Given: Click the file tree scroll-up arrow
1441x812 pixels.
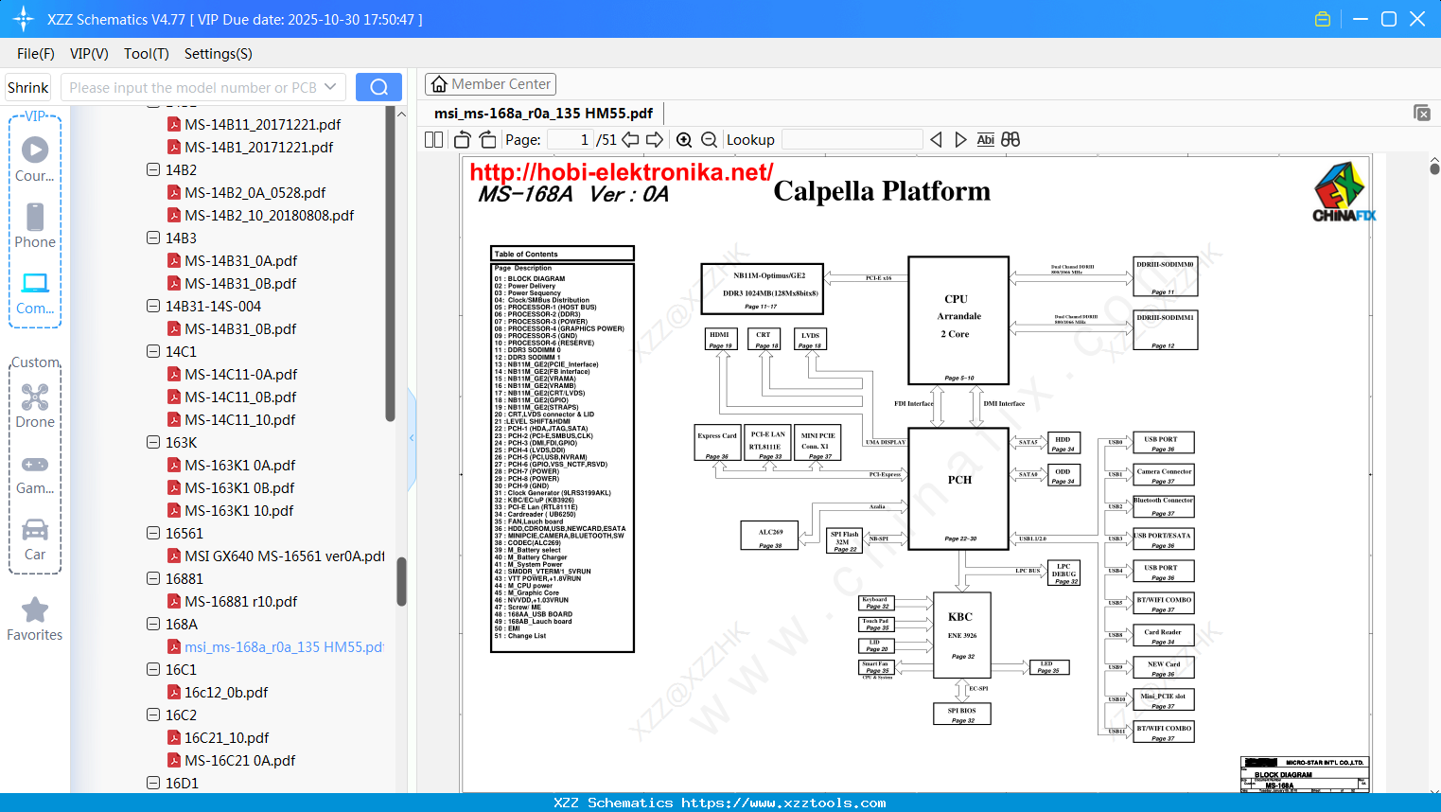Looking at the screenshot, I should [401, 114].
